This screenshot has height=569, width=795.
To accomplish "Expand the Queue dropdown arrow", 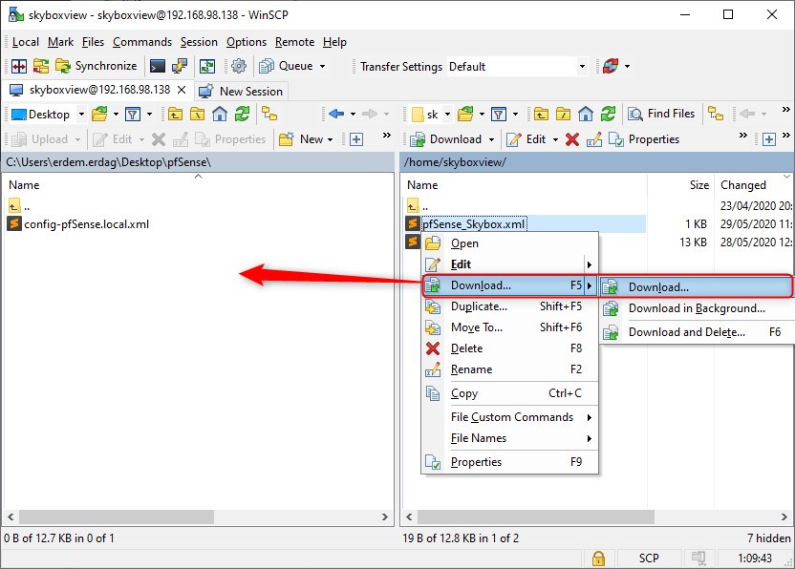I will (322, 66).
